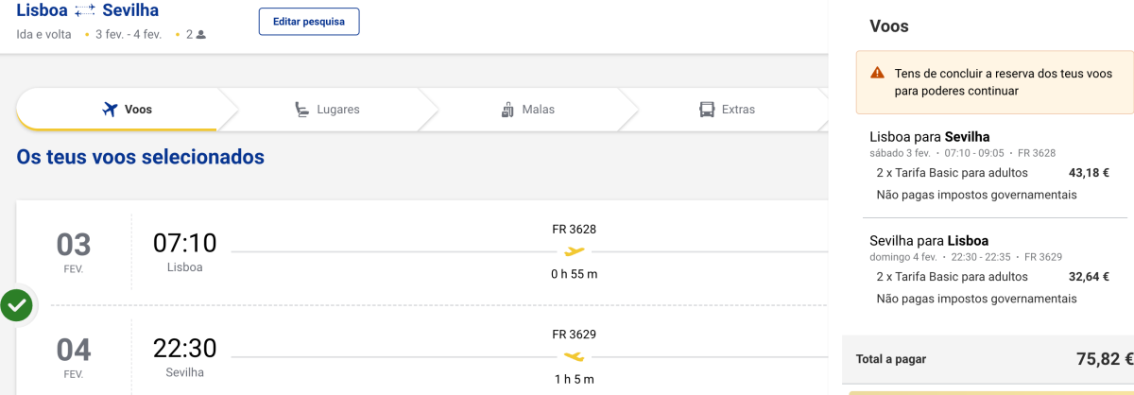
Task: Click the luggage icon beside Malas
Action: 507,110
